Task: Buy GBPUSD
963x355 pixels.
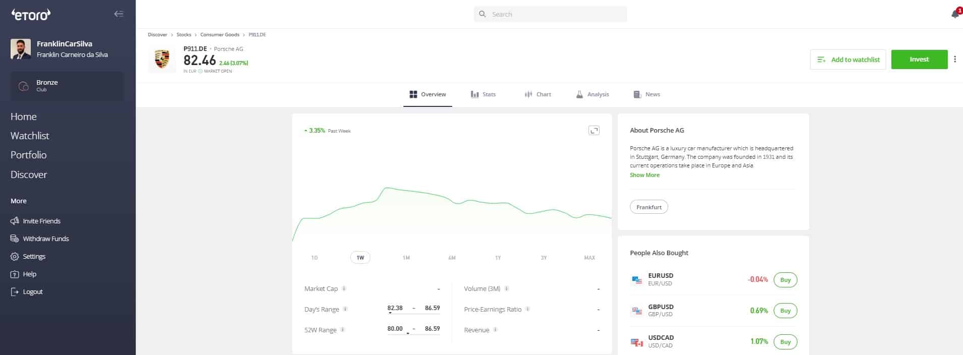Action: tap(785, 311)
